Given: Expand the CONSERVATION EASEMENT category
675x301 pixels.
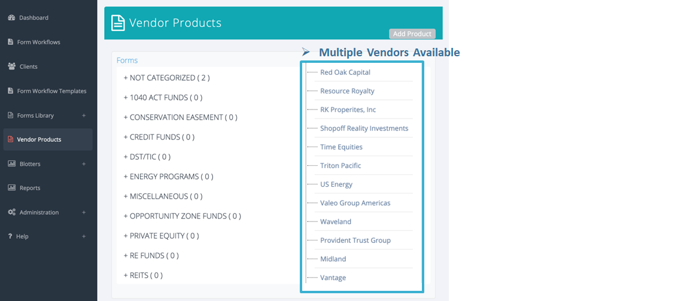Looking at the screenshot, I should pos(180,117).
